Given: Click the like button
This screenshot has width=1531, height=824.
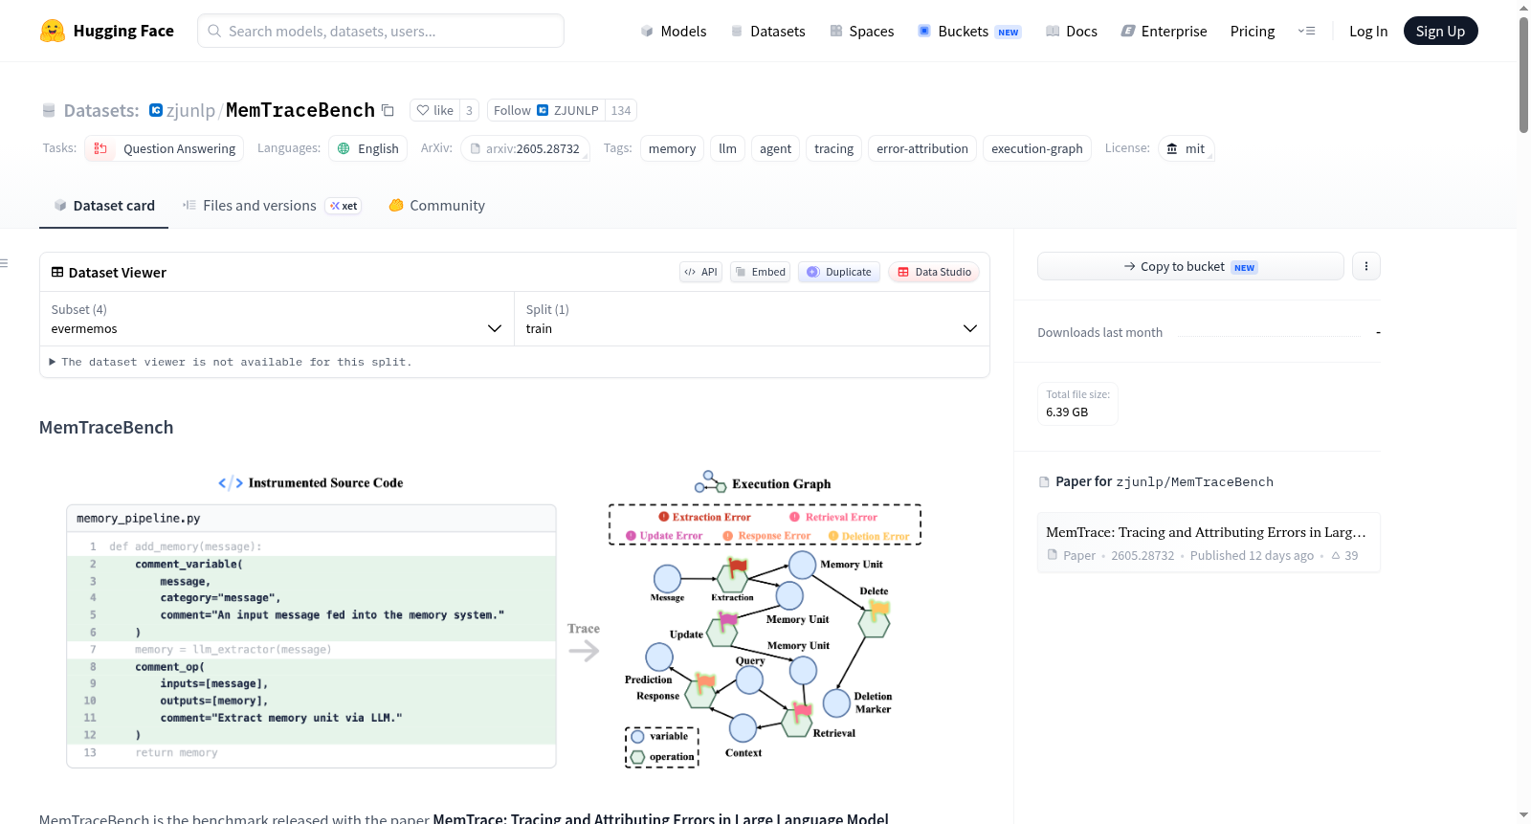Looking at the screenshot, I should tap(434, 110).
